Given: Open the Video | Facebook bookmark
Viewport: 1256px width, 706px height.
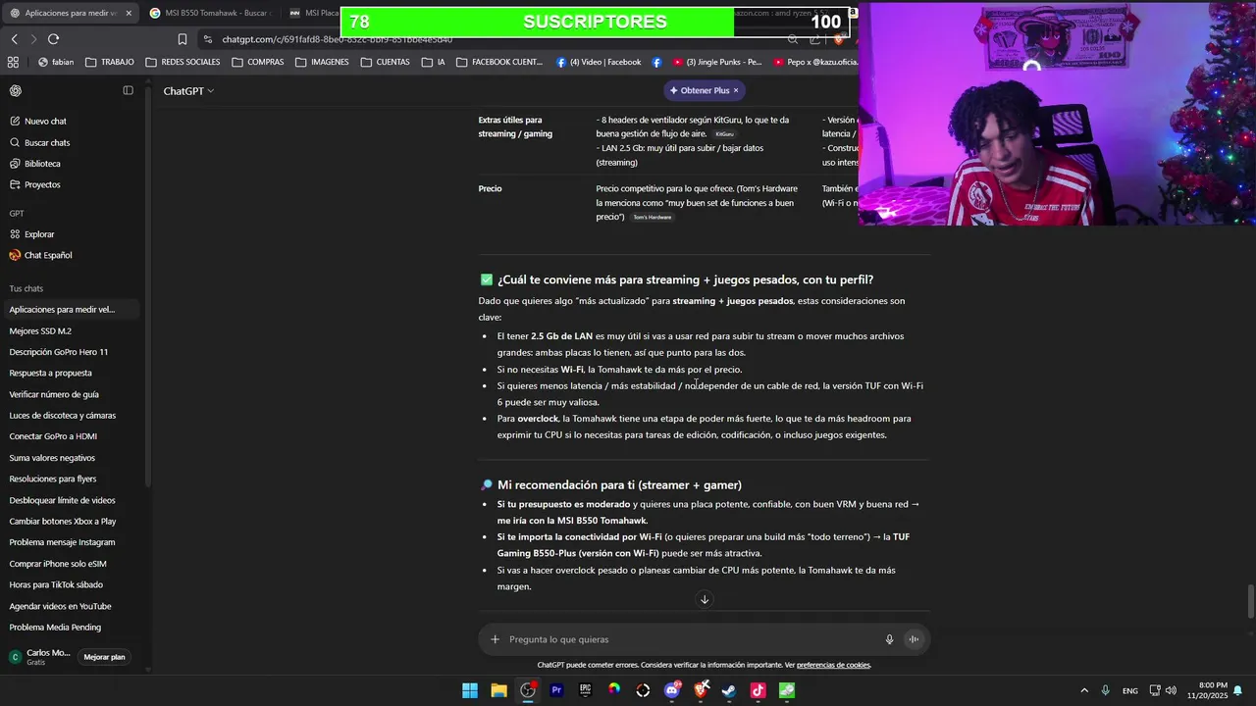Looking at the screenshot, I should click(x=599, y=62).
